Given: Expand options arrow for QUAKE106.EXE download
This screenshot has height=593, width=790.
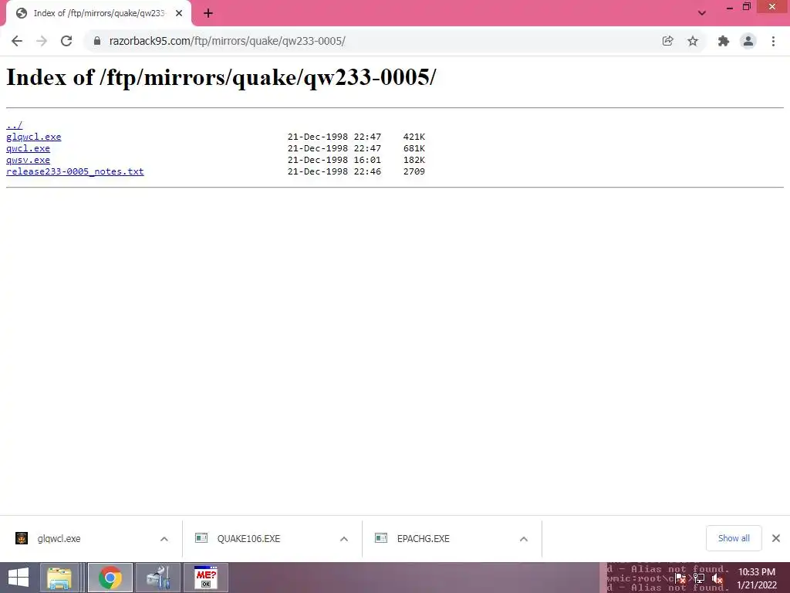Looking at the screenshot, I should tap(344, 539).
